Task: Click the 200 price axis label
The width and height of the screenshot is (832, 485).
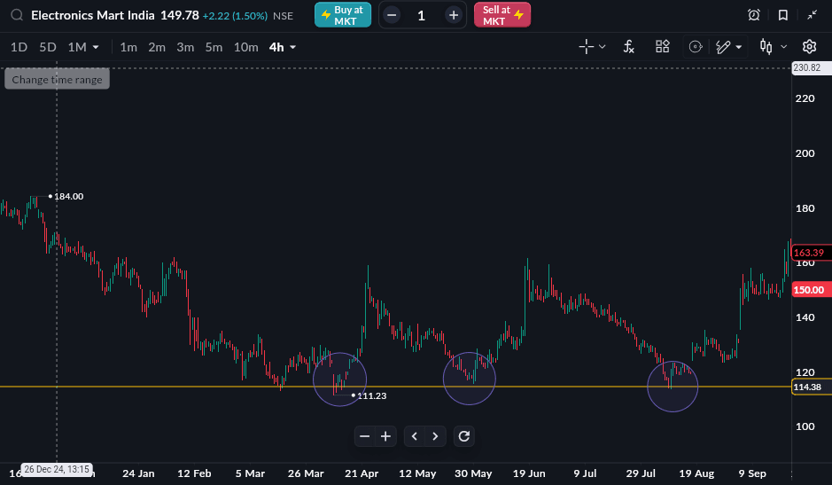Action: pos(805,153)
